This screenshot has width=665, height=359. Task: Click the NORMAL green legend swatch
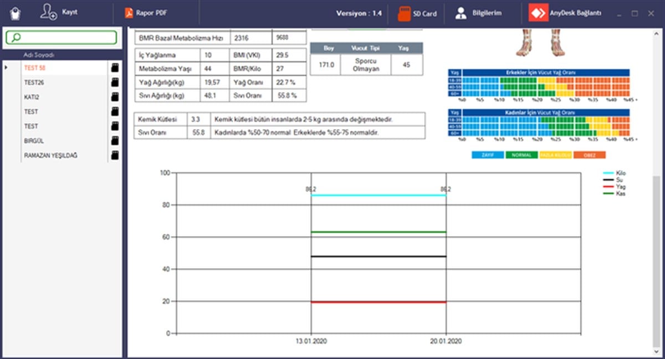coord(521,155)
